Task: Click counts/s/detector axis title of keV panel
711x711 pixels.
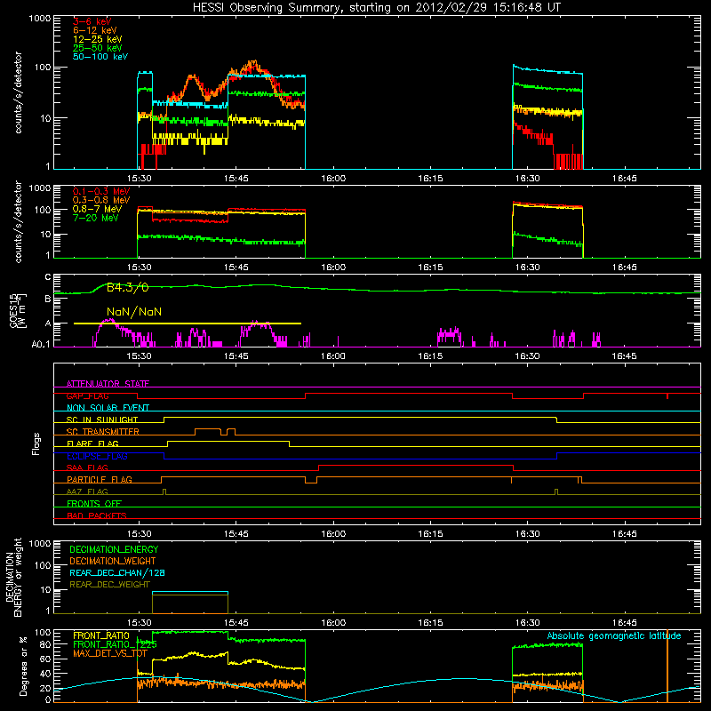Action: tap(18, 92)
